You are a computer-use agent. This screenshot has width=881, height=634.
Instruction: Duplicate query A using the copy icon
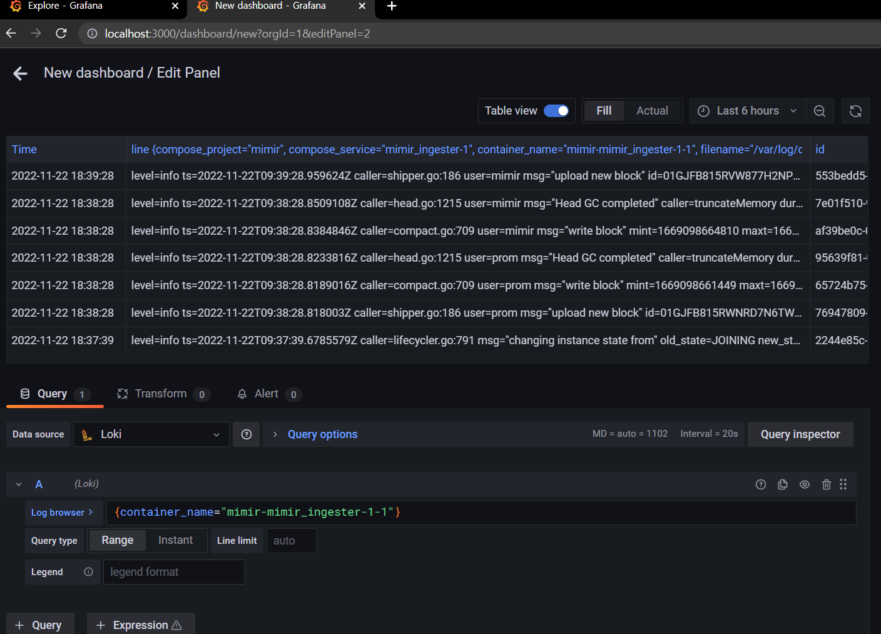[x=783, y=484]
